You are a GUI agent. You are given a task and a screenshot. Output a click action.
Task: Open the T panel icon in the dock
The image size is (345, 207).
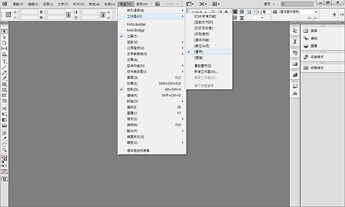tap(295, 41)
